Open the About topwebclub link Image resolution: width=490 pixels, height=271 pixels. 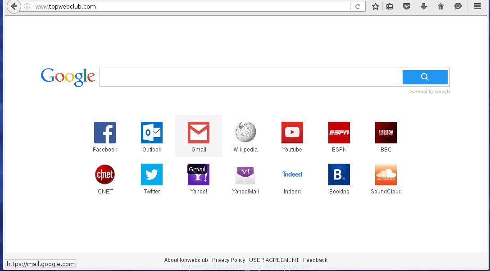pyautogui.click(x=186, y=260)
